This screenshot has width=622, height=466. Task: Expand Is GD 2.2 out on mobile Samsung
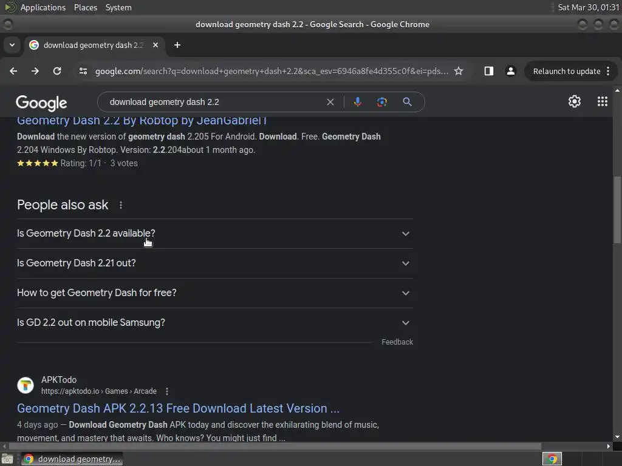pos(214,323)
